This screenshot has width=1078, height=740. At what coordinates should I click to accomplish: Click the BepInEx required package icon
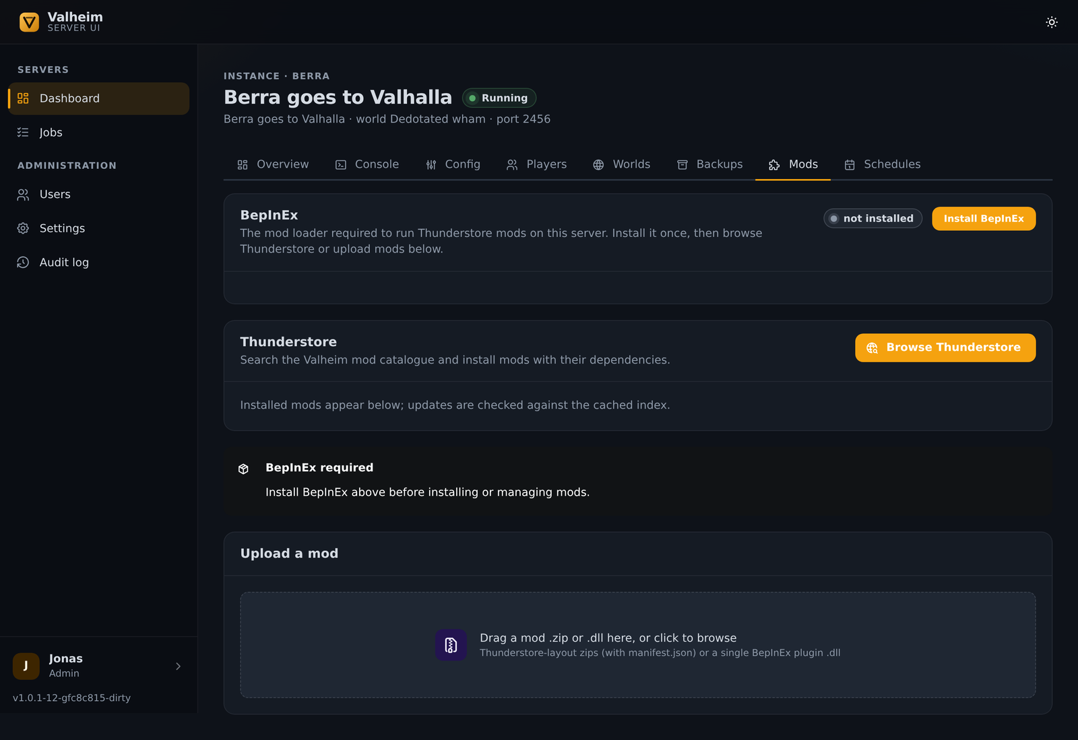(244, 469)
